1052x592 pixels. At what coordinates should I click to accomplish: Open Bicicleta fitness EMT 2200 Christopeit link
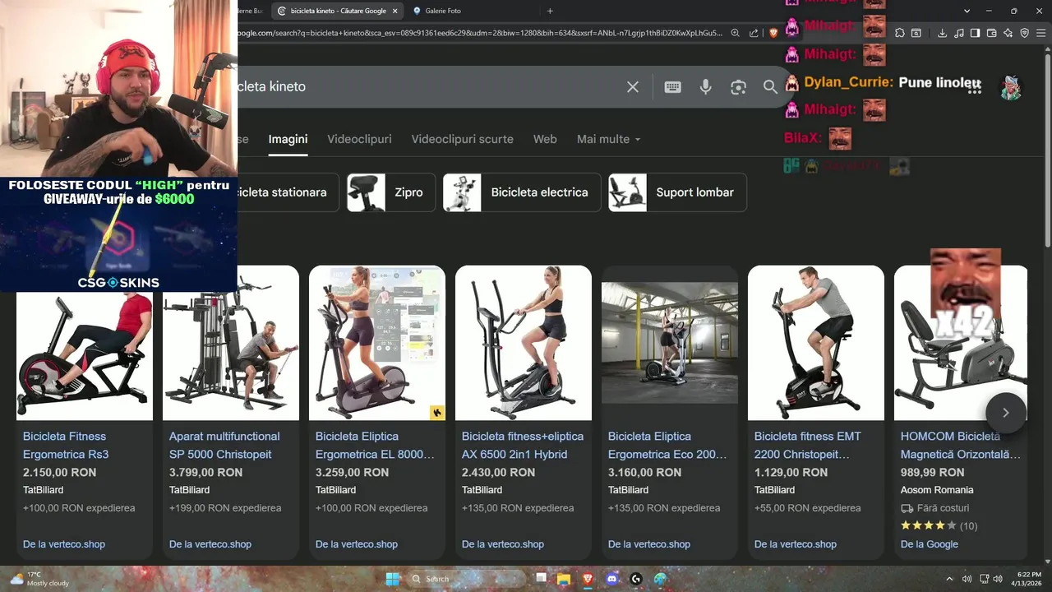[808, 445]
